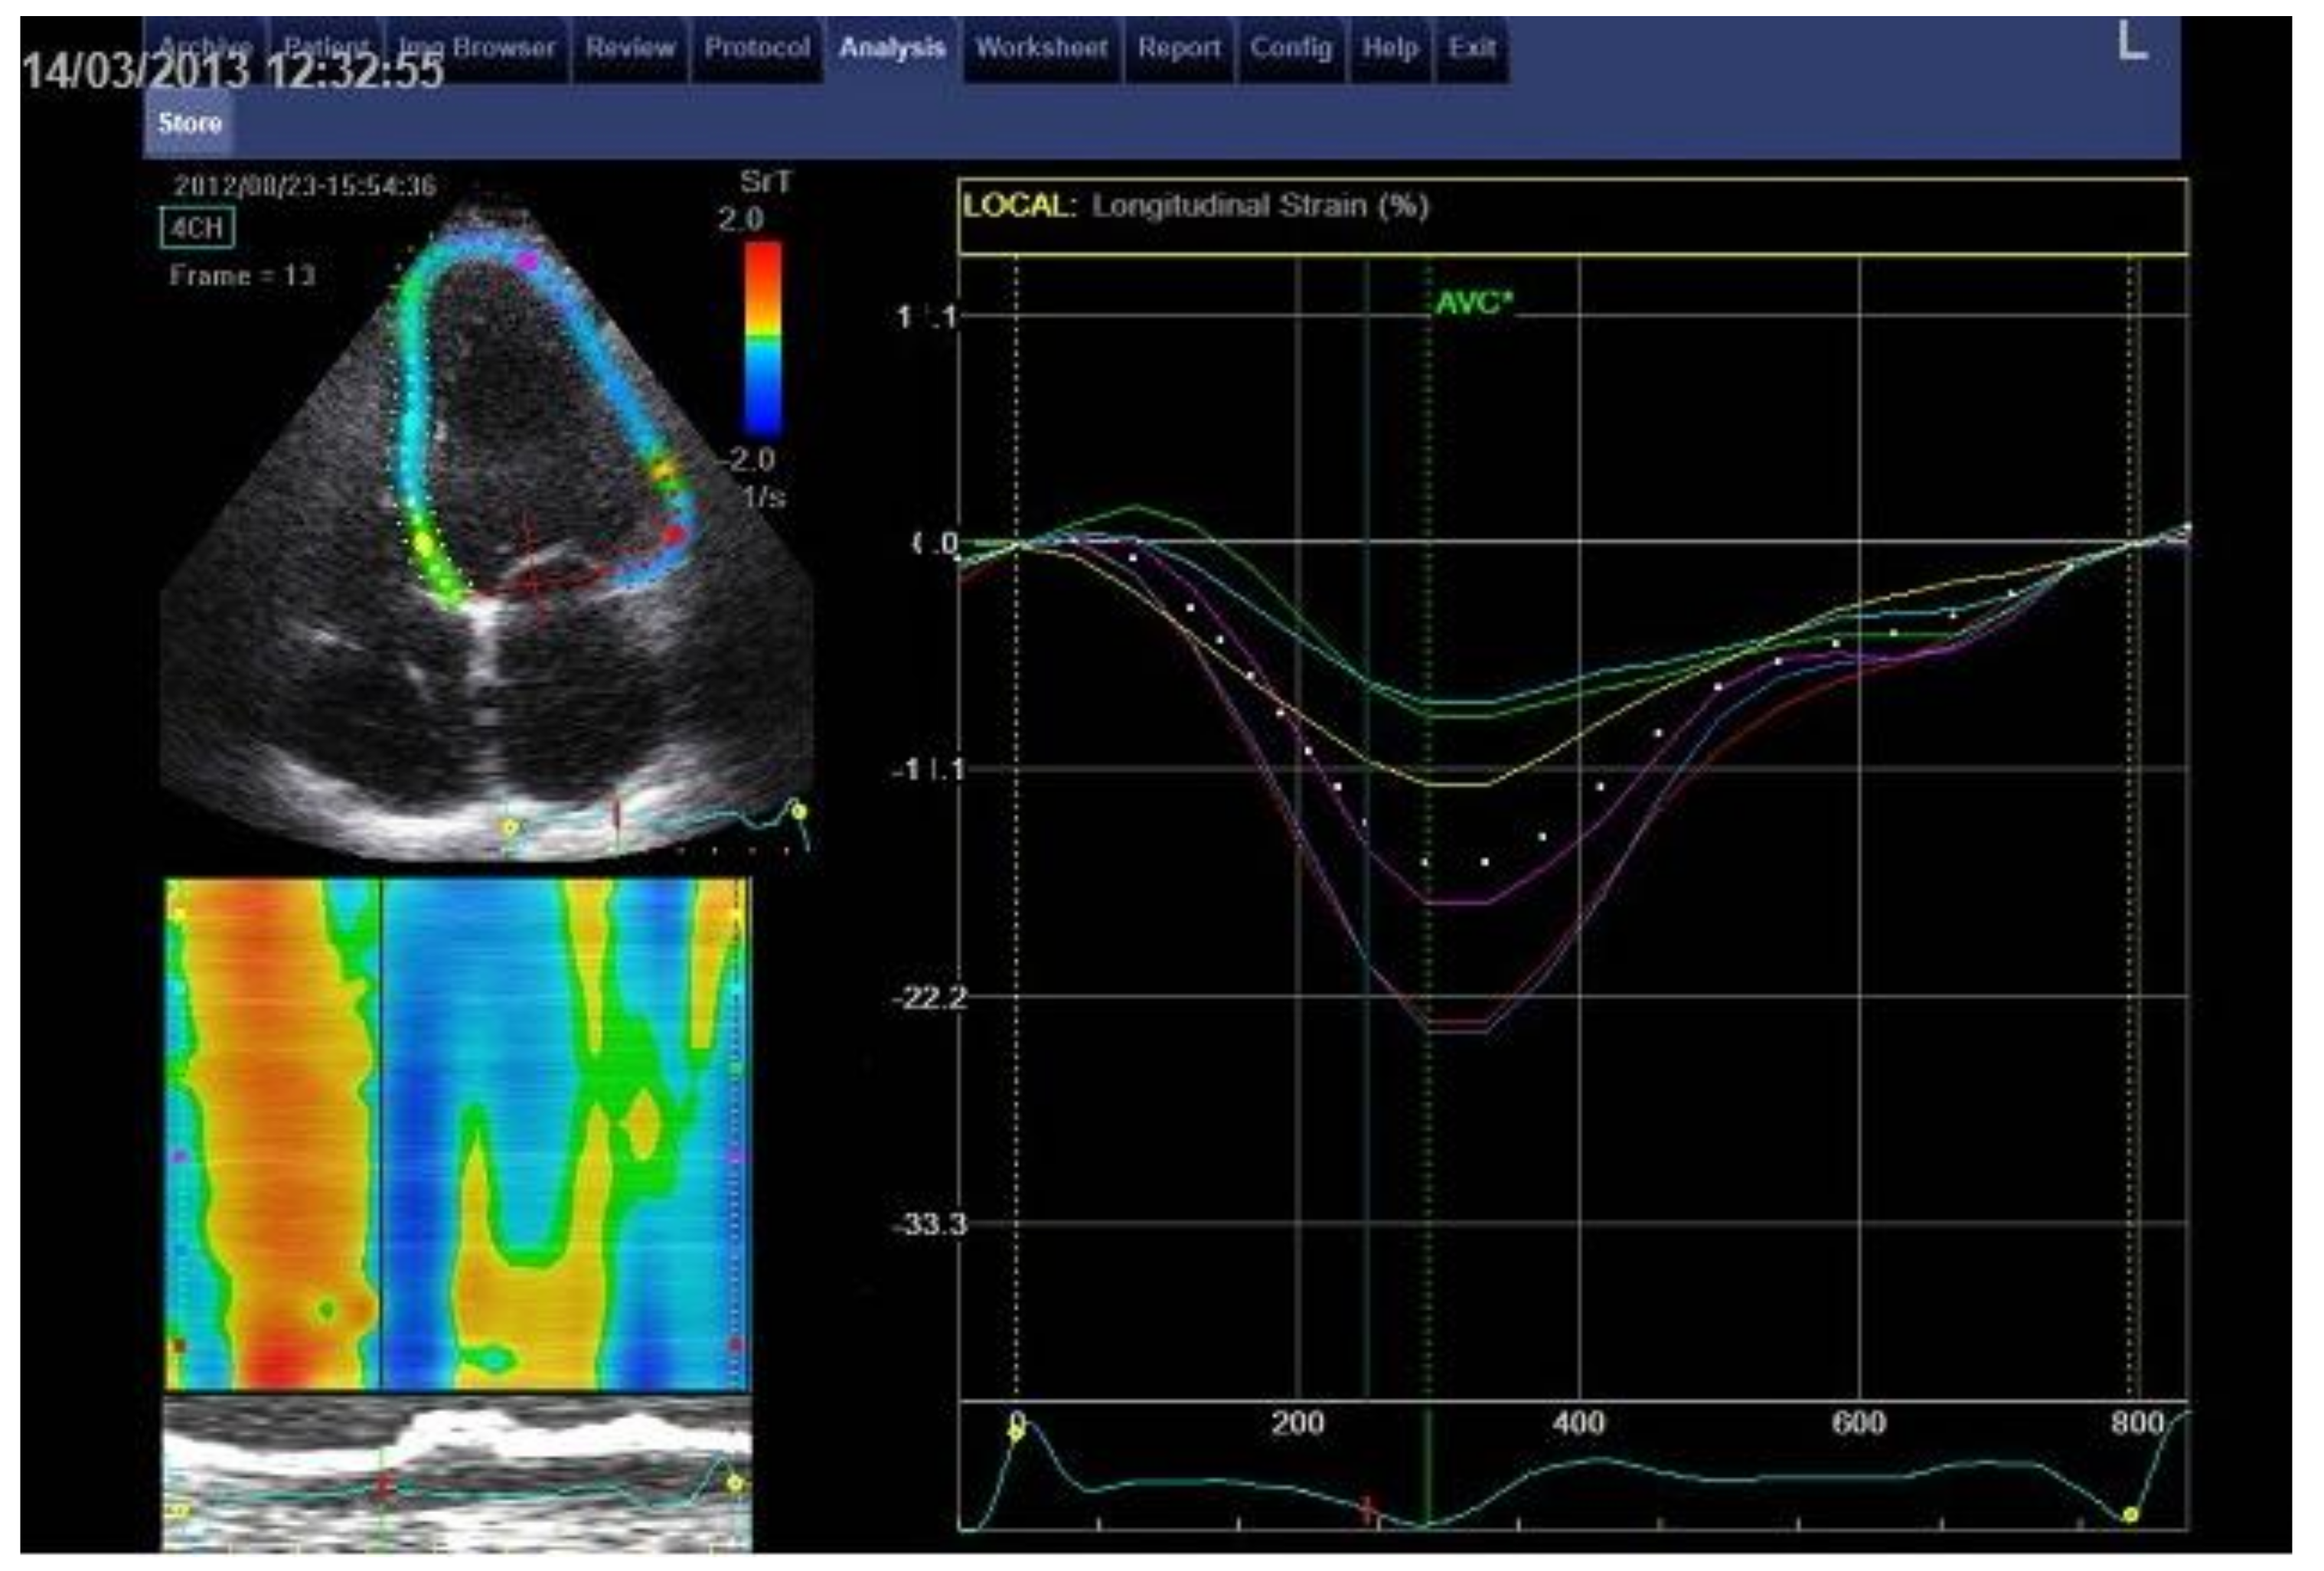The width and height of the screenshot is (2324, 1571).
Task: Click the yellow ECG marker at time 0
Action: [1016, 1433]
